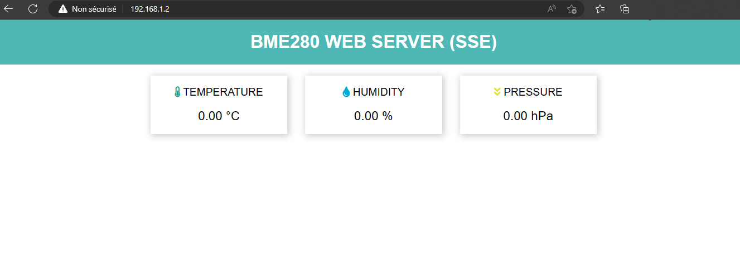The height and width of the screenshot is (267, 740).
Task: Click the water droplet icon beside Humidity
Action: (346, 92)
